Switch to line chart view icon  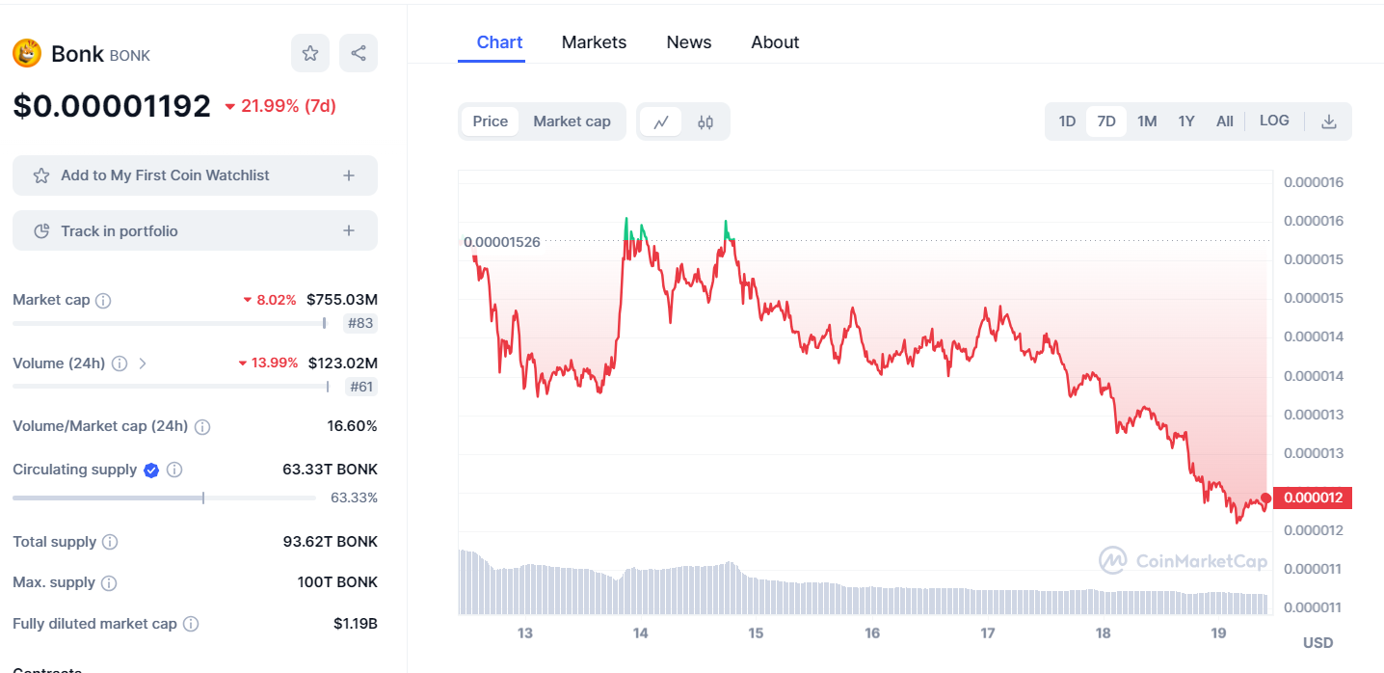661,122
